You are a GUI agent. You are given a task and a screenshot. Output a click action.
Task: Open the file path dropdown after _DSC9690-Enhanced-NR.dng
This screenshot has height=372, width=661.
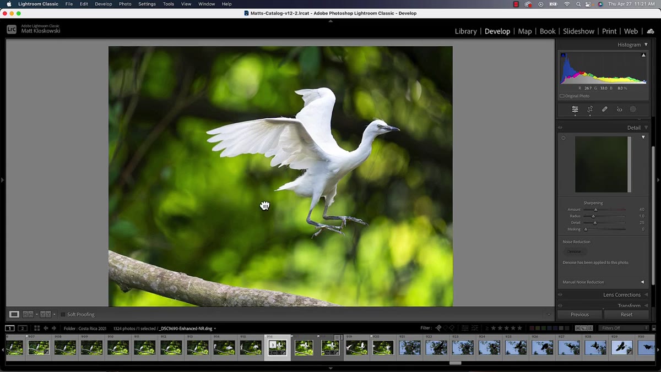point(215,329)
